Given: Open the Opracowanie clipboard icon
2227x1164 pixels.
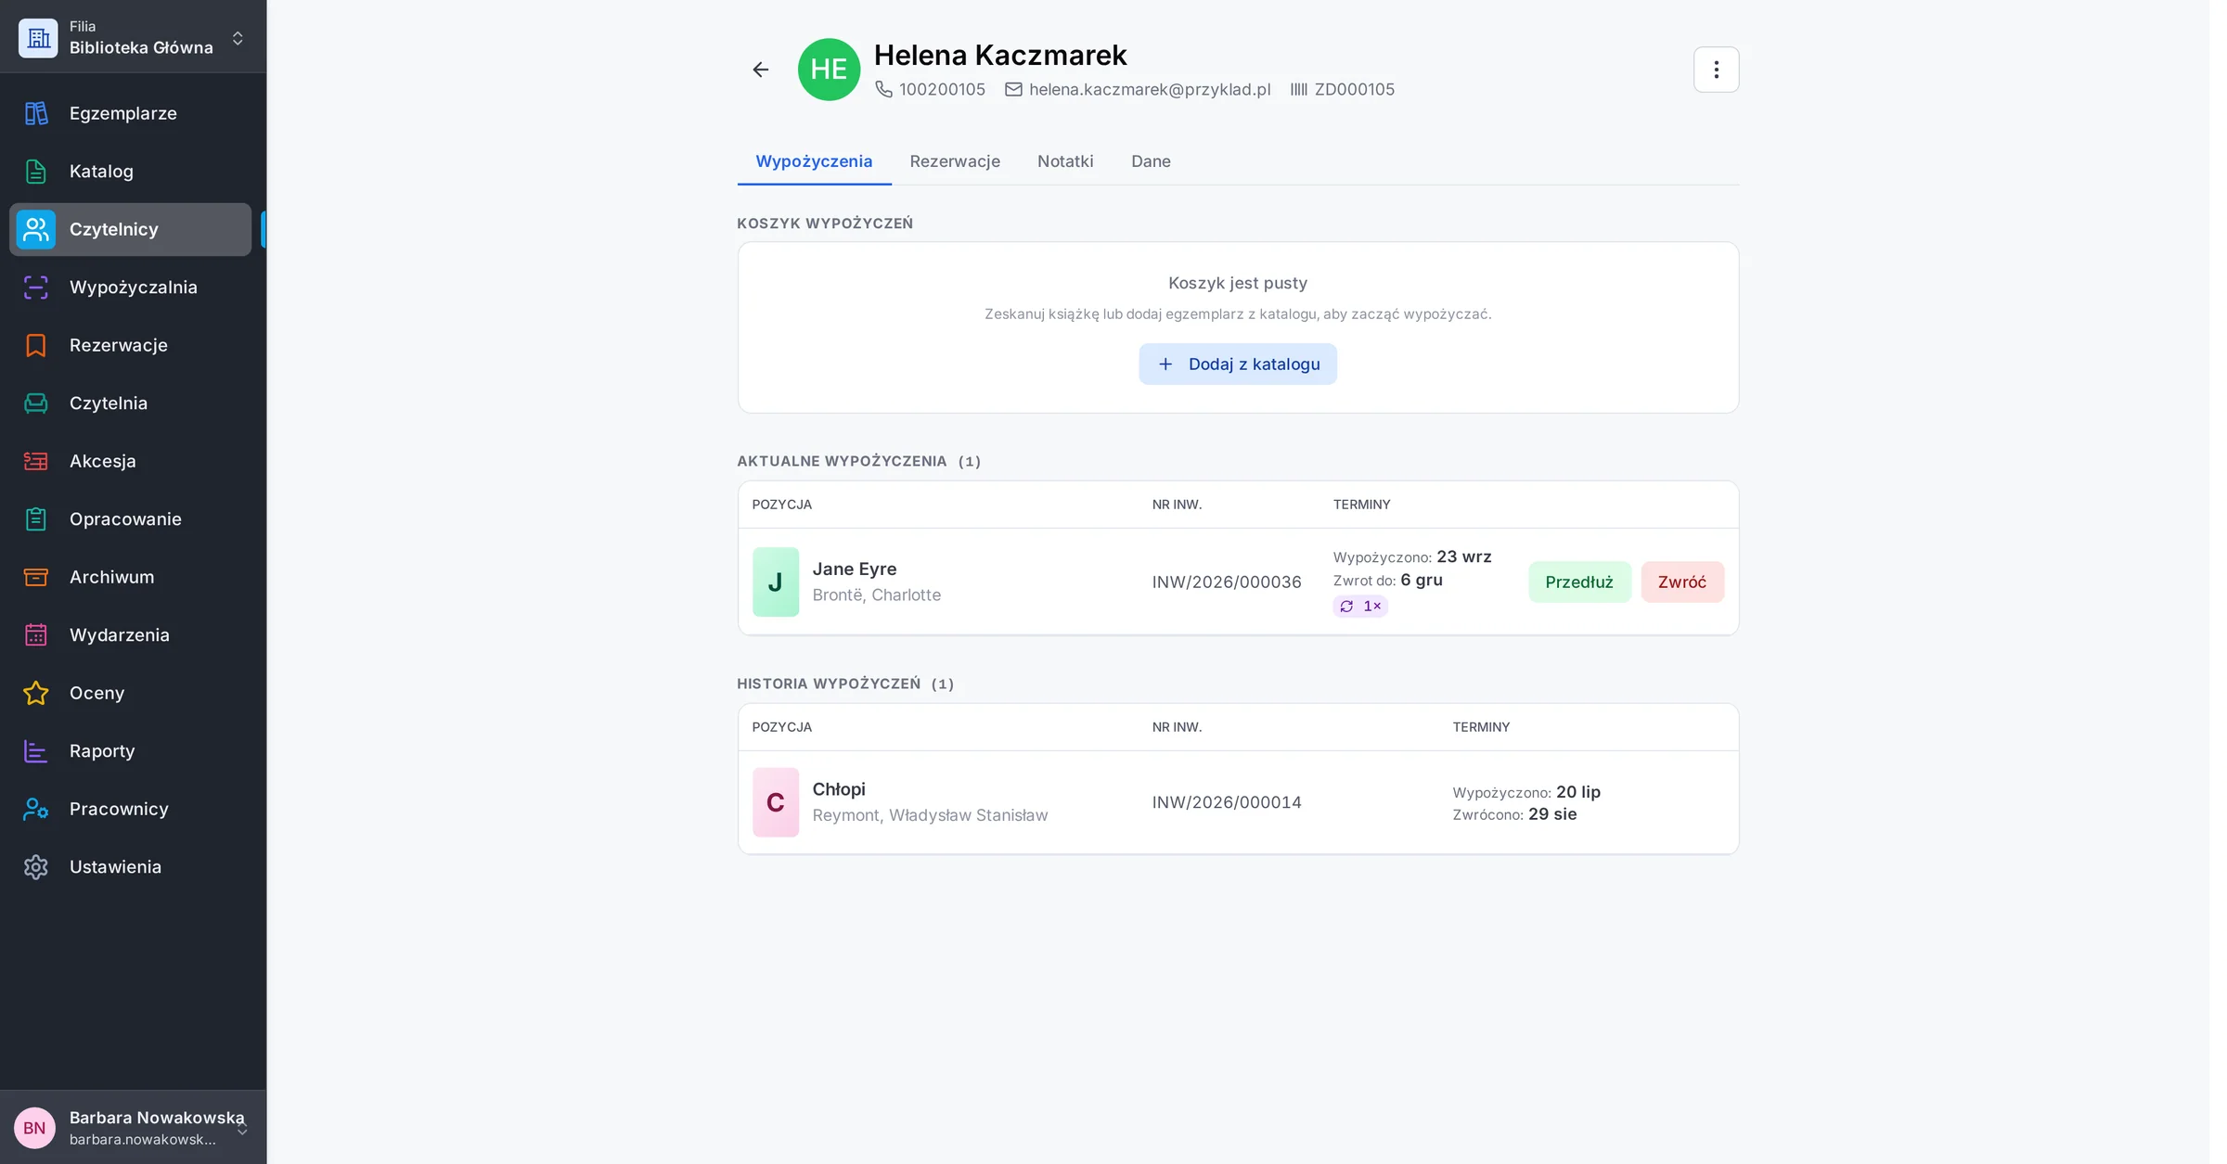Looking at the screenshot, I should [36, 519].
